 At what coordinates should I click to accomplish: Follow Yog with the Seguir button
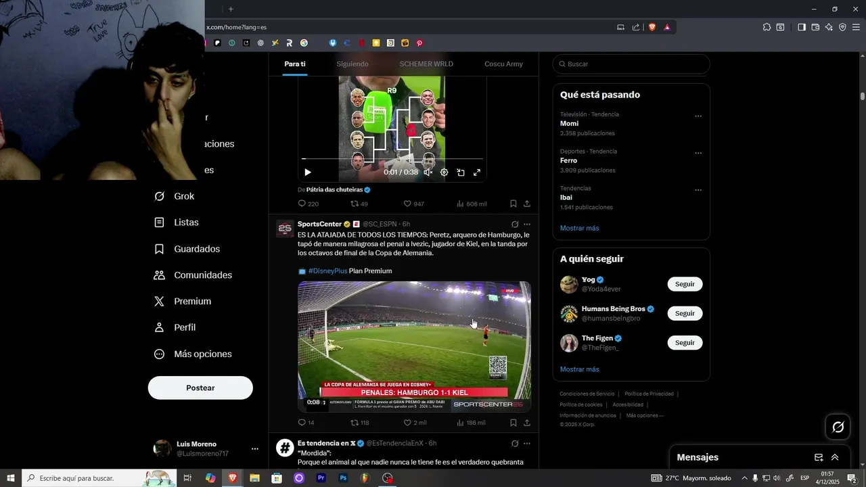[685, 284]
